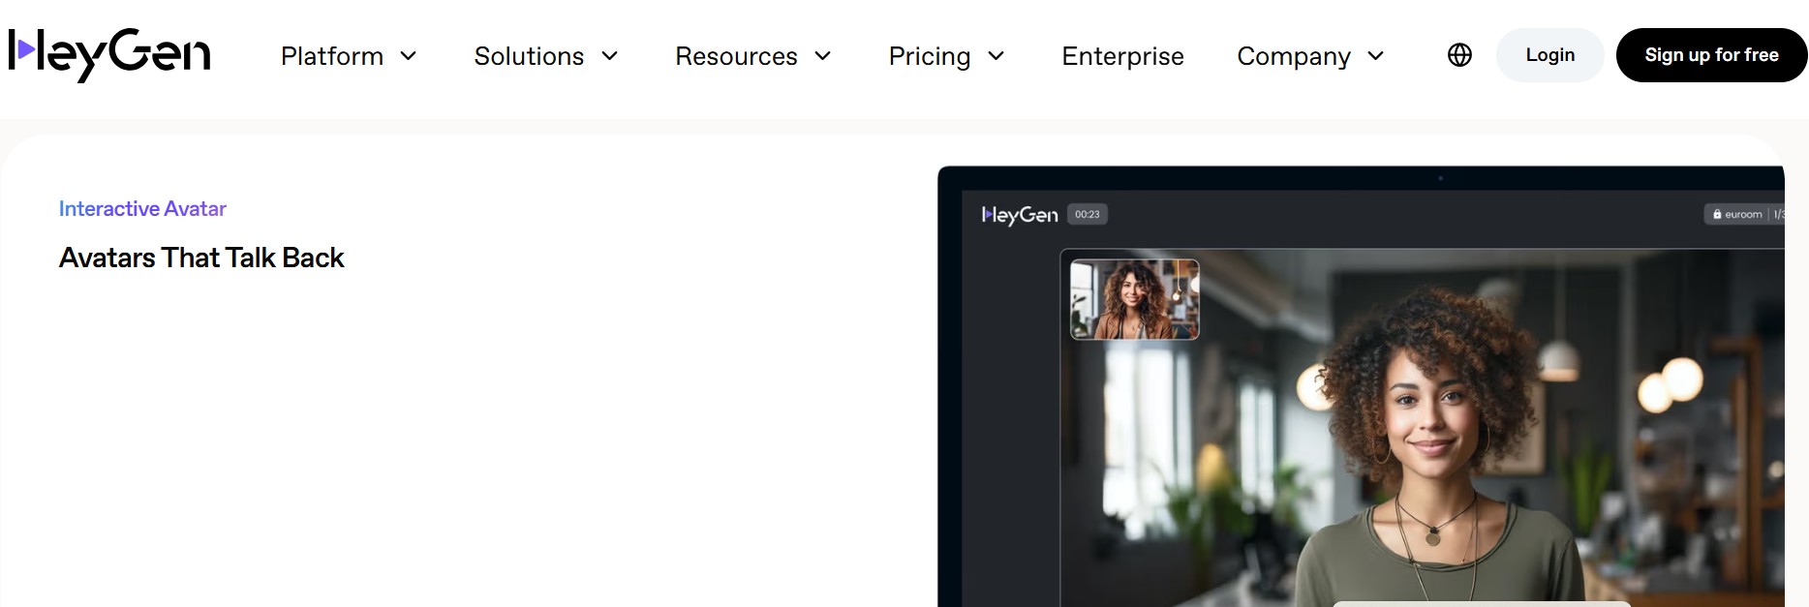Click the HeyGen logo in the header

(x=108, y=55)
